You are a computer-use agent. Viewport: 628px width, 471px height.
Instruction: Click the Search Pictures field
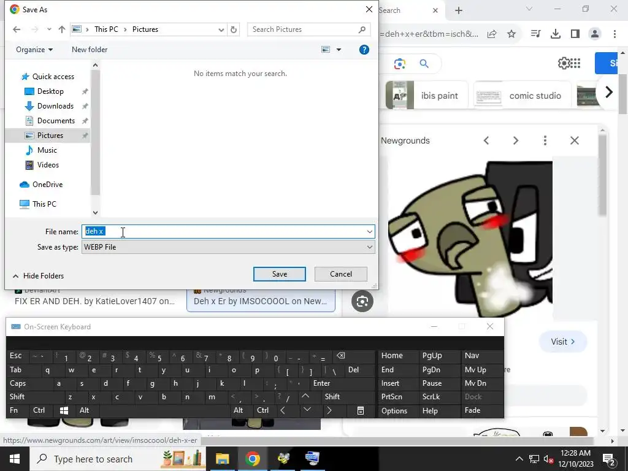(x=308, y=29)
